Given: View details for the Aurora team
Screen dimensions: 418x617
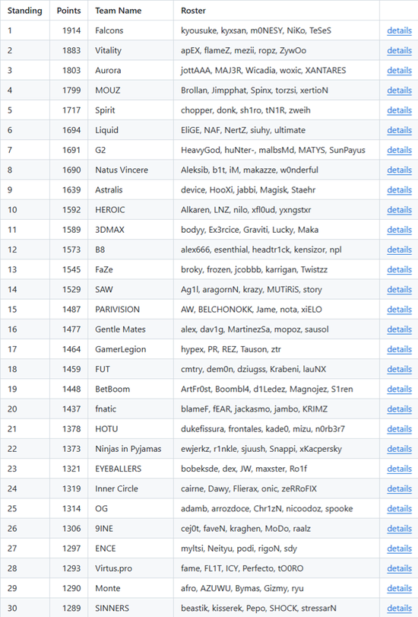Looking at the screenshot, I should coord(399,71).
